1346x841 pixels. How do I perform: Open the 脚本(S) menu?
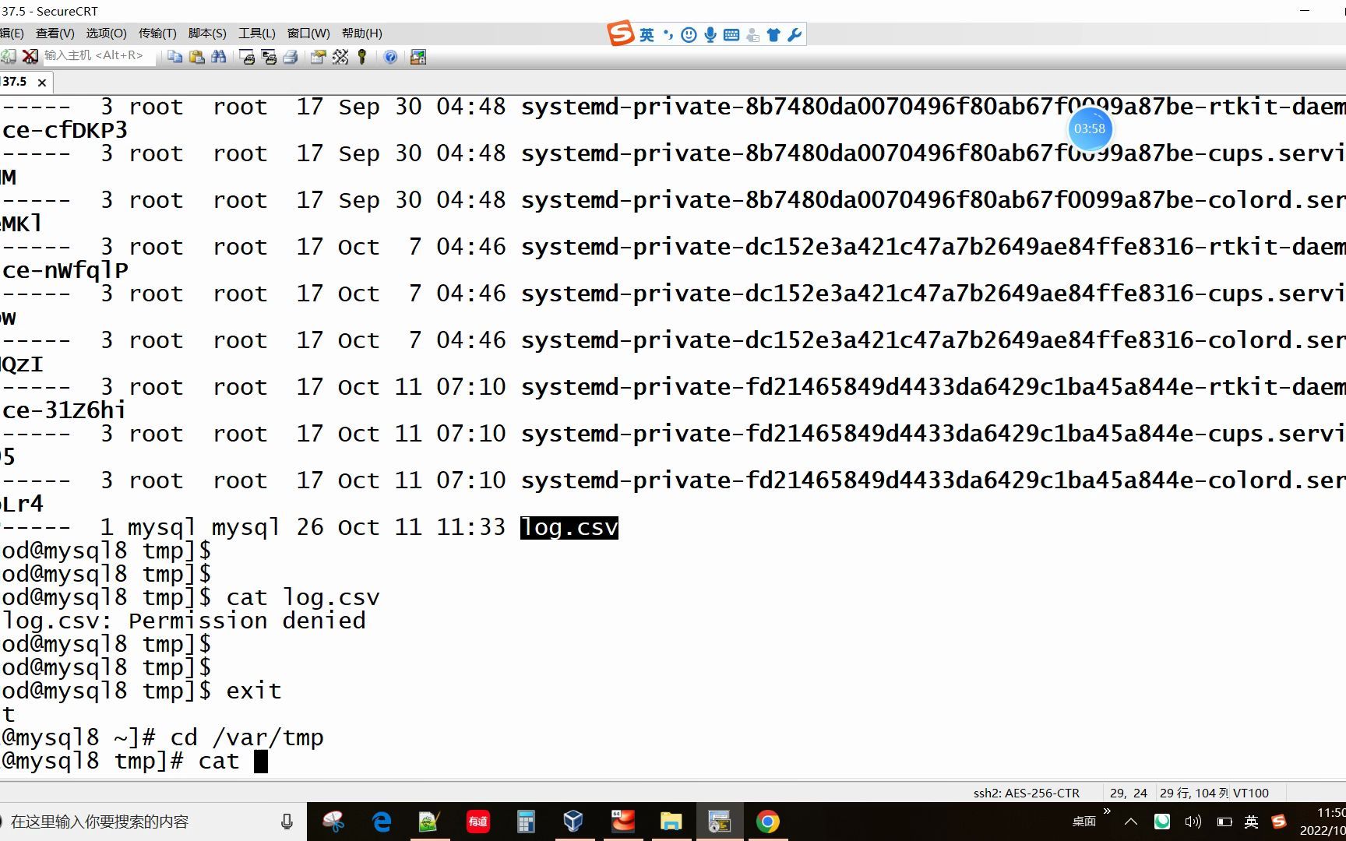pyautogui.click(x=206, y=33)
